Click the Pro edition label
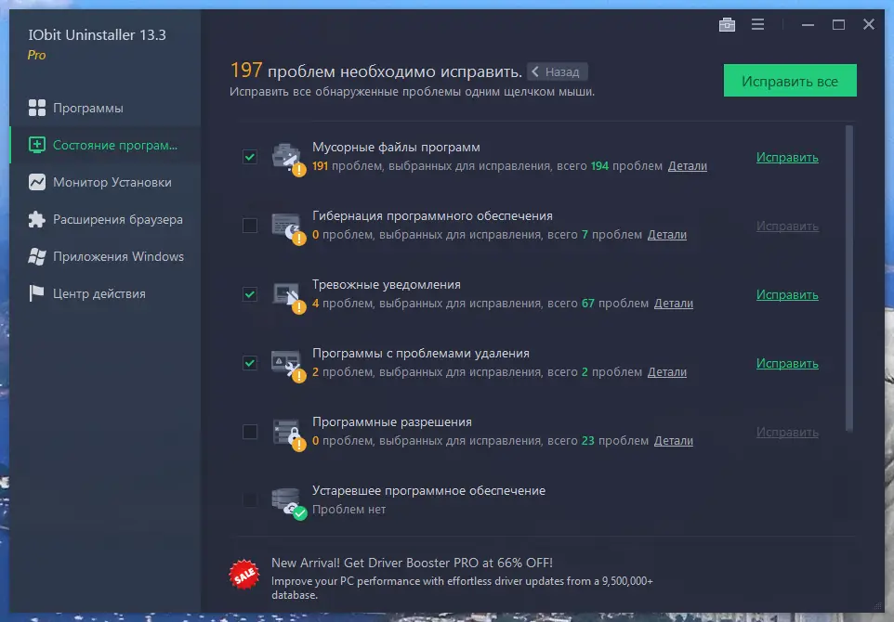894x622 pixels. (36, 56)
